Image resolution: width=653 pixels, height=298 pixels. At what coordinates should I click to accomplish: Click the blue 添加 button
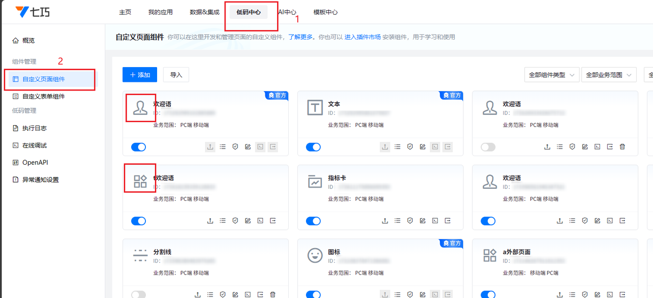point(140,75)
